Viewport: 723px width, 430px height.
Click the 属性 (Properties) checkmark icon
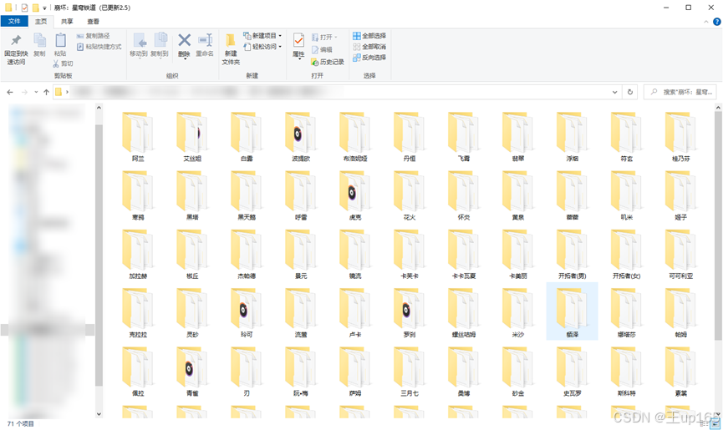tap(298, 41)
